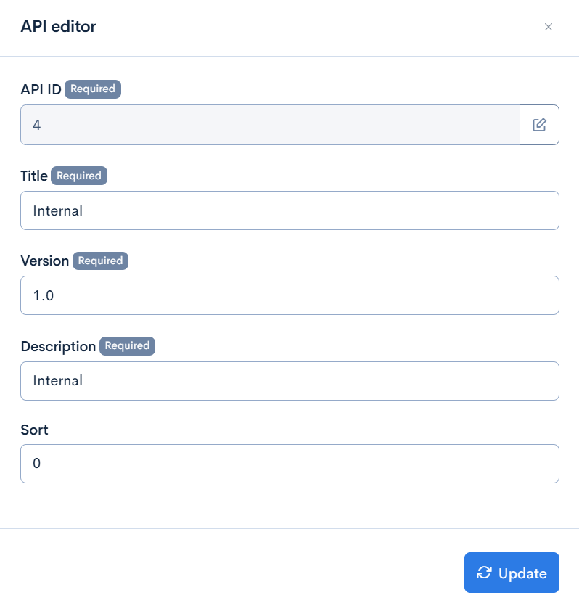This screenshot has height=611, width=579.
Task: Click the edit button container right of API ID
Action: pyautogui.click(x=539, y=124)
